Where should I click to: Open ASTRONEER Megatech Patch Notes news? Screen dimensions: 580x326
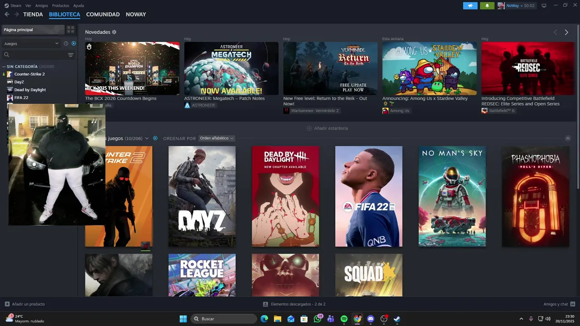click(231, 68)
